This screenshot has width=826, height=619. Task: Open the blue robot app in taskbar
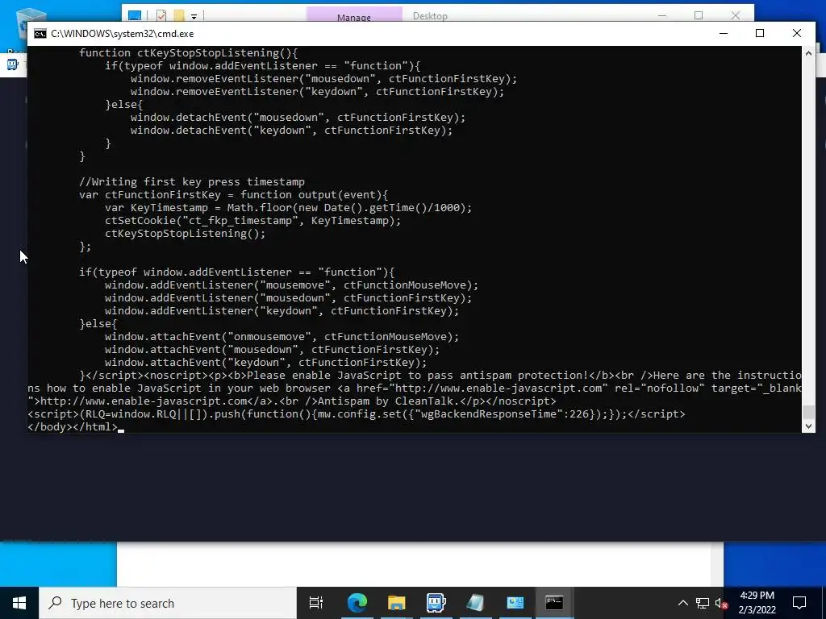coord(436,603)
